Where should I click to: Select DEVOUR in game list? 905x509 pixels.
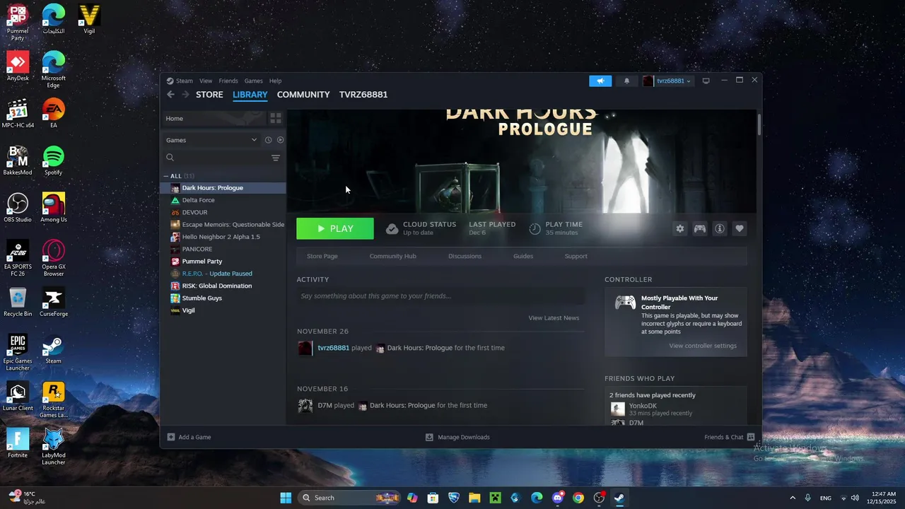pyautogui.click(x=223, y=212)
